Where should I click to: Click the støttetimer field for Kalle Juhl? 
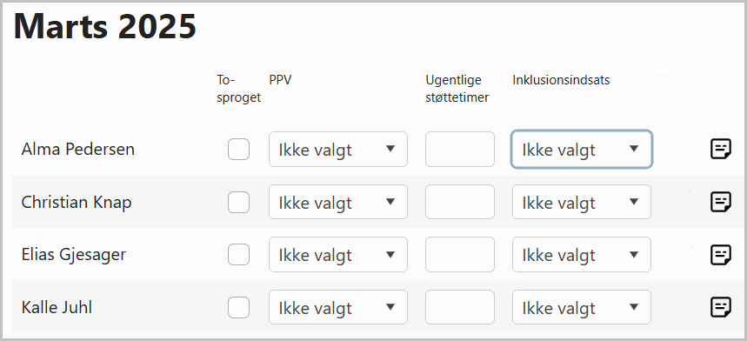pos(460,307)
